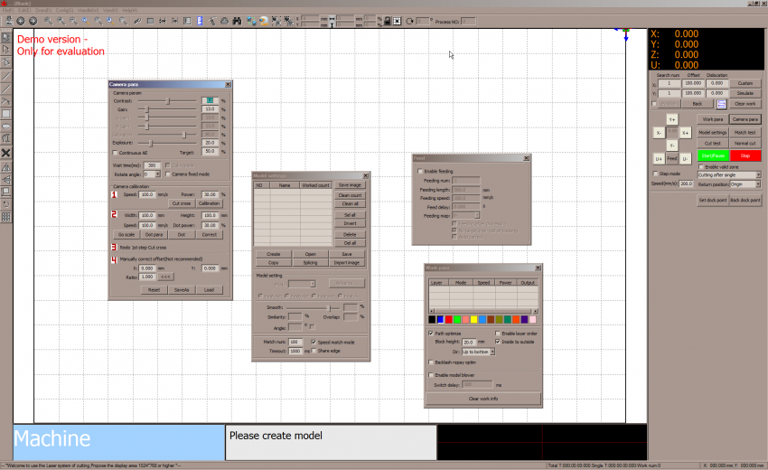Choose the rectangle drawing tool
The height and width of the screenshot is (470, 768).
tap(6, 114)
